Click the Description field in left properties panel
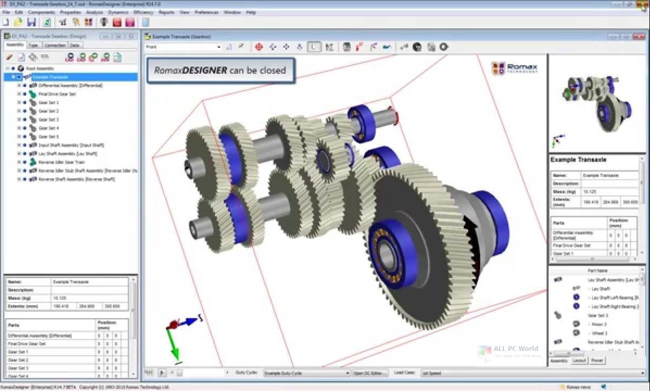Viewport: 650px width, 391px height. [90, 290]
